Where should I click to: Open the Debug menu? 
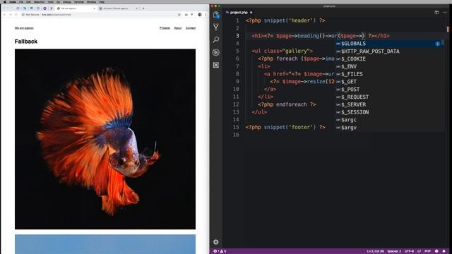click(67, 1)
